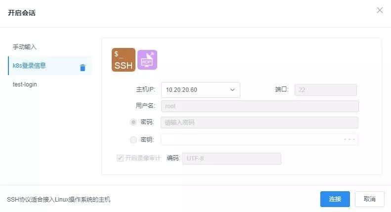Select the 密码 radio button
391x212 pixels.
pyautogui.click(x=133, y=122)
